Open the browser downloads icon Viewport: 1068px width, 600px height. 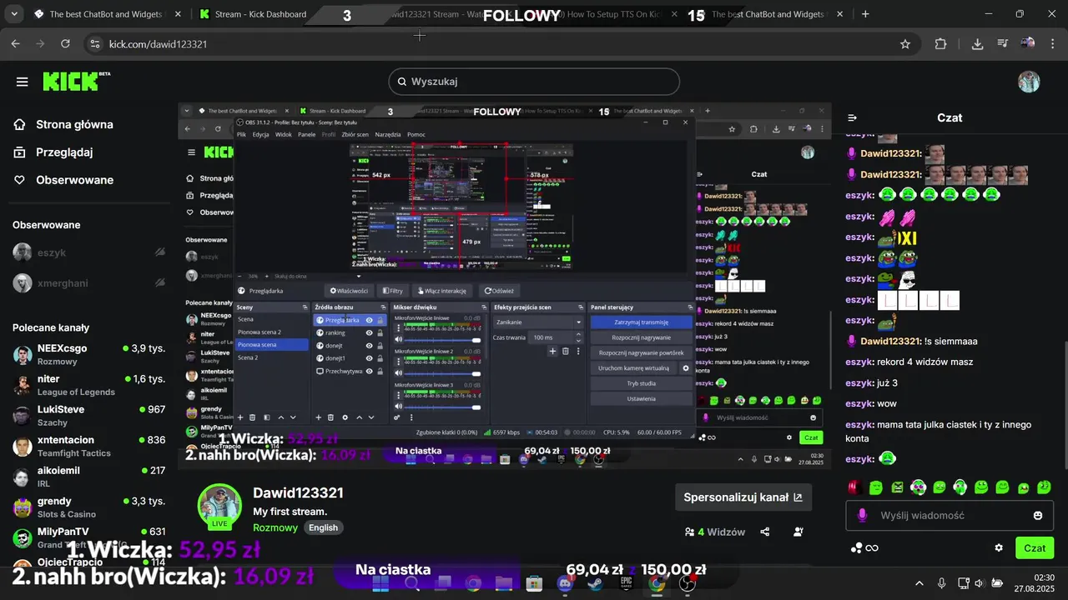977,44
